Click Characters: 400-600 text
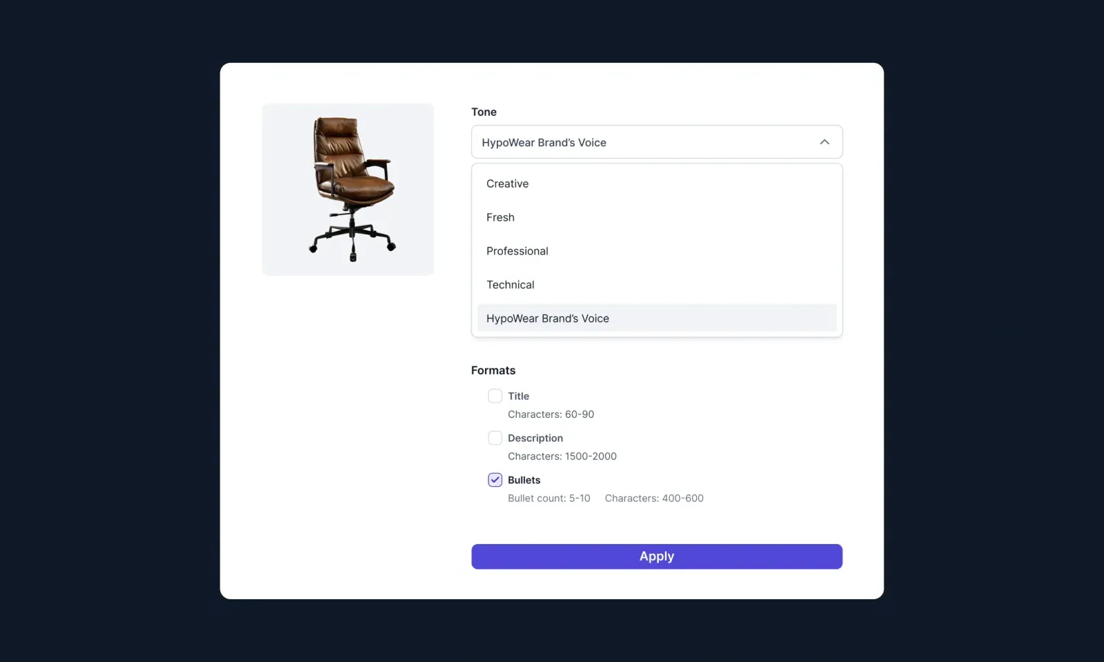The image size is (1104, 662). pos(654,499)
